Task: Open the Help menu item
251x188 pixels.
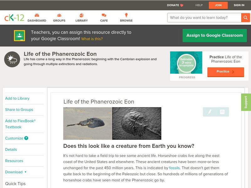Action: 199,5
